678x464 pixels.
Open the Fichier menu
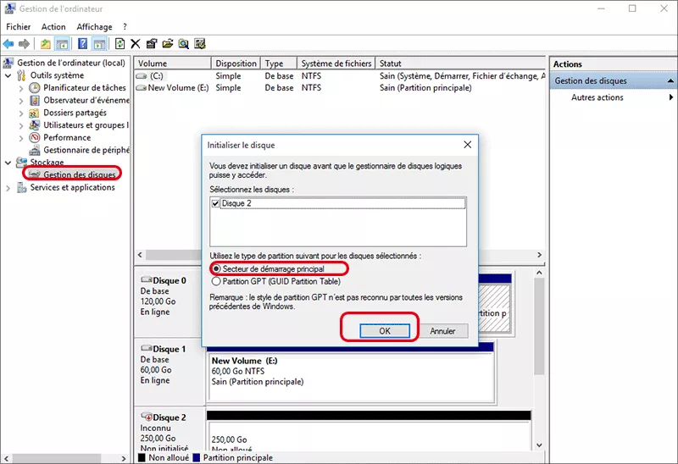(x=18, y=27)
